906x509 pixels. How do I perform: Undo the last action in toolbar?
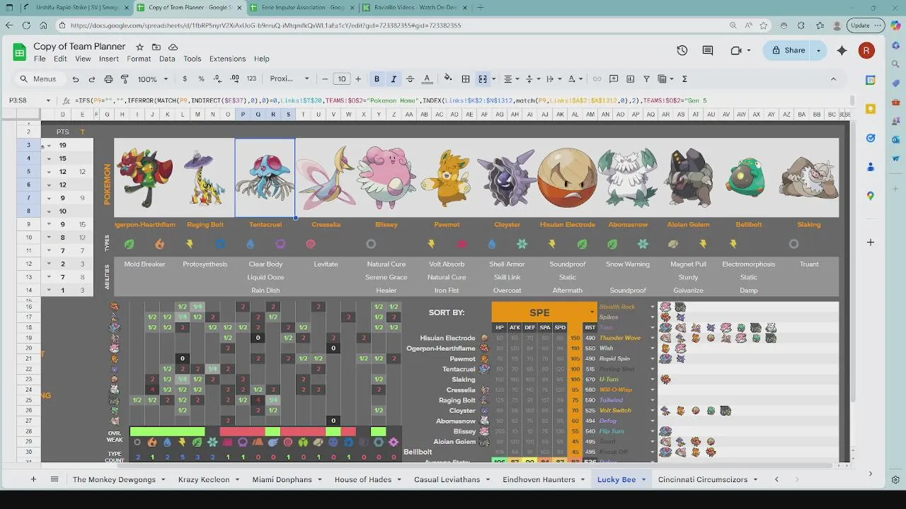[x=76, y=79]
